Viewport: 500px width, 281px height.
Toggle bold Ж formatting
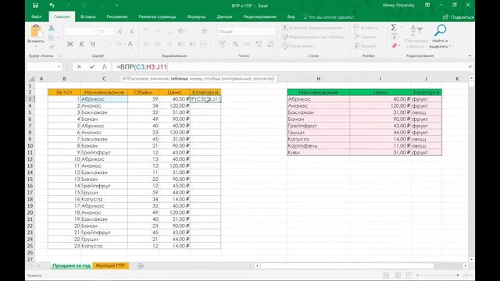70,44
